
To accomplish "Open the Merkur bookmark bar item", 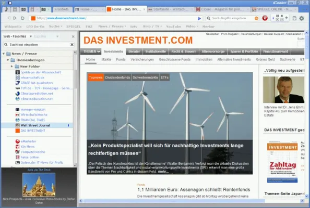I will [x=208, y=27].
